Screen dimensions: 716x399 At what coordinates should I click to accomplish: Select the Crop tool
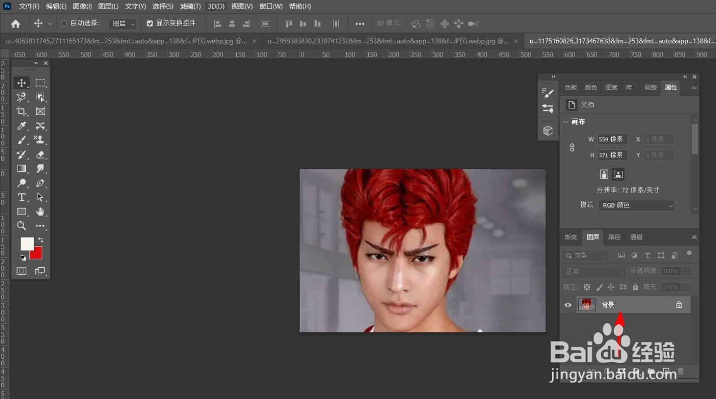21,111
